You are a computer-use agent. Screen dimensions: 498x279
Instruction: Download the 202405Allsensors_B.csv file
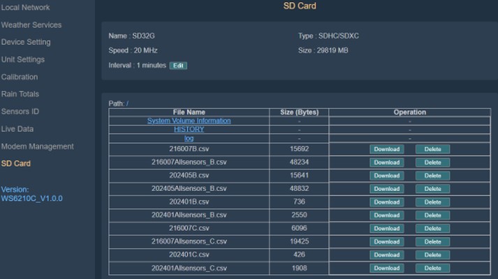386,188
